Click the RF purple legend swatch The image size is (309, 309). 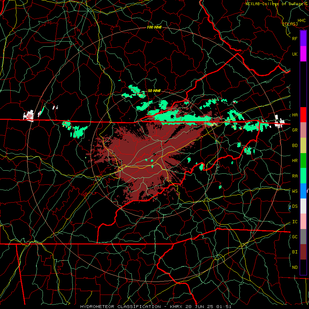[303, 38]
